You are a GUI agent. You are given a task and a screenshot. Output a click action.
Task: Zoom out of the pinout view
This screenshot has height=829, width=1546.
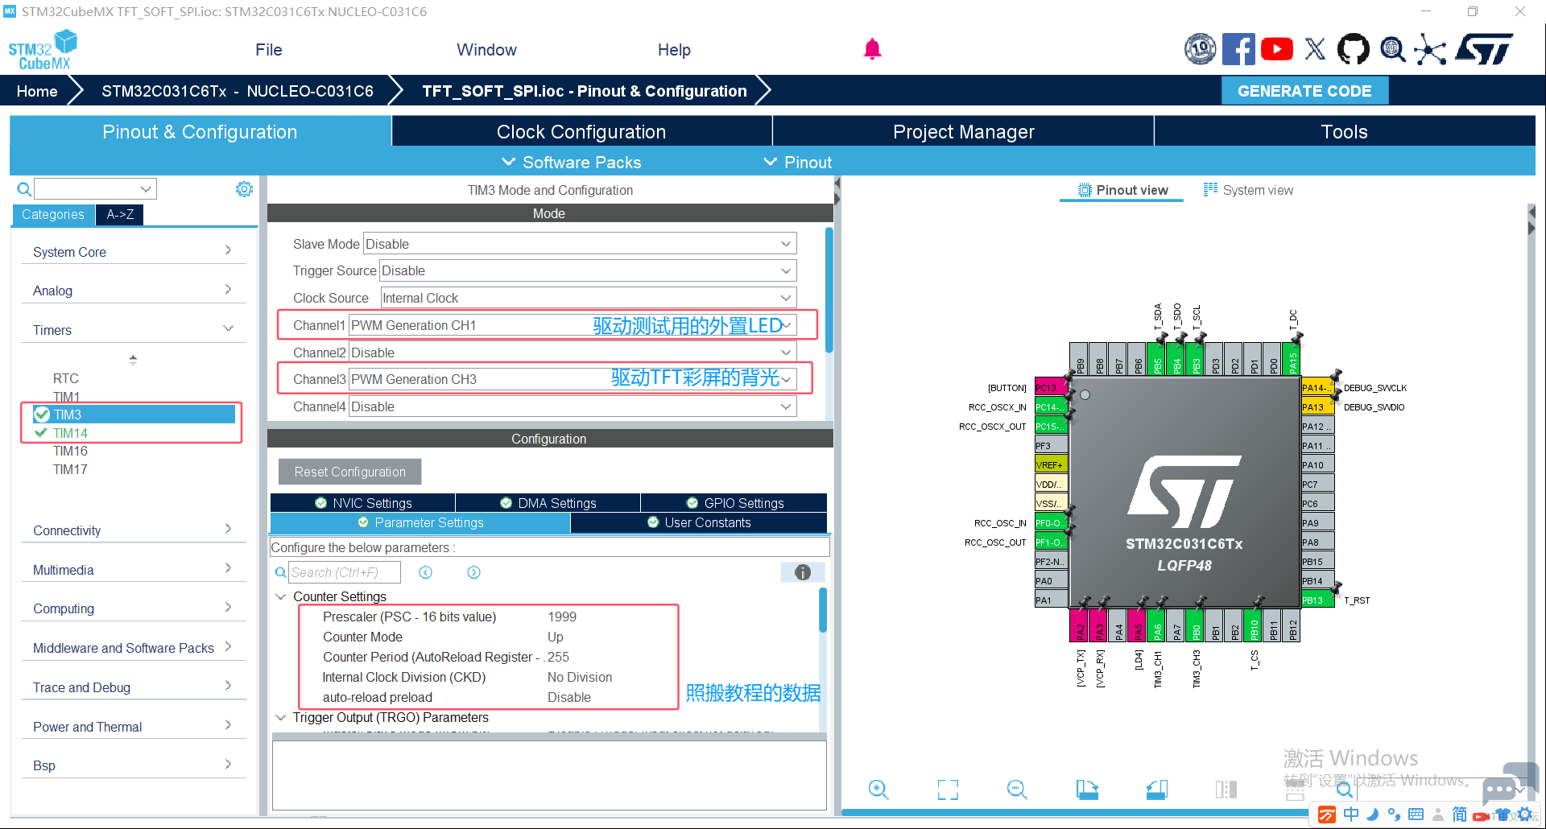pyautogui.click(x=1017, y=790)
